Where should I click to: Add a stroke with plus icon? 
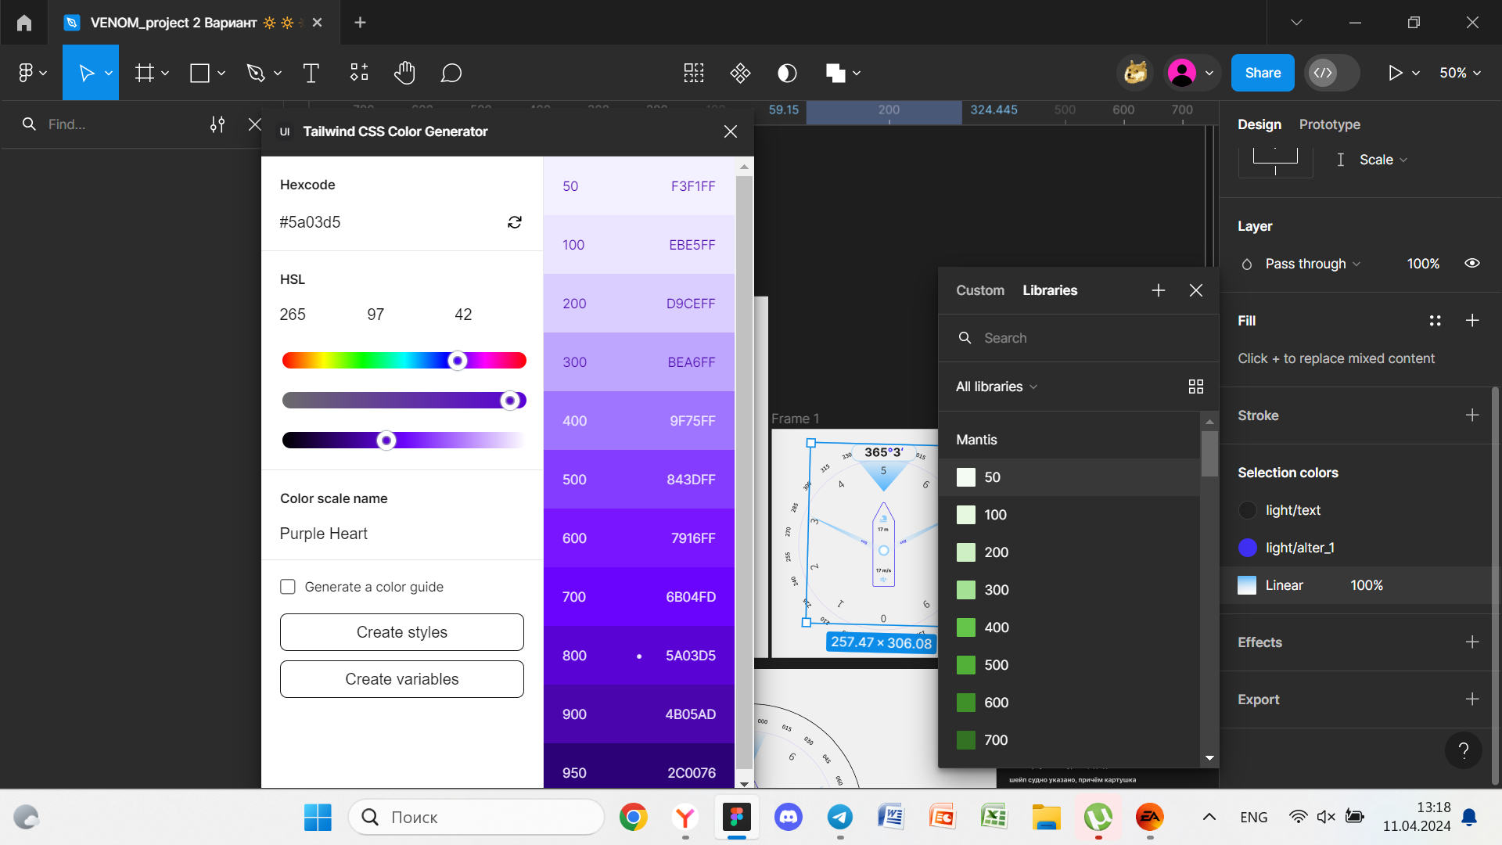(1472, 415)
